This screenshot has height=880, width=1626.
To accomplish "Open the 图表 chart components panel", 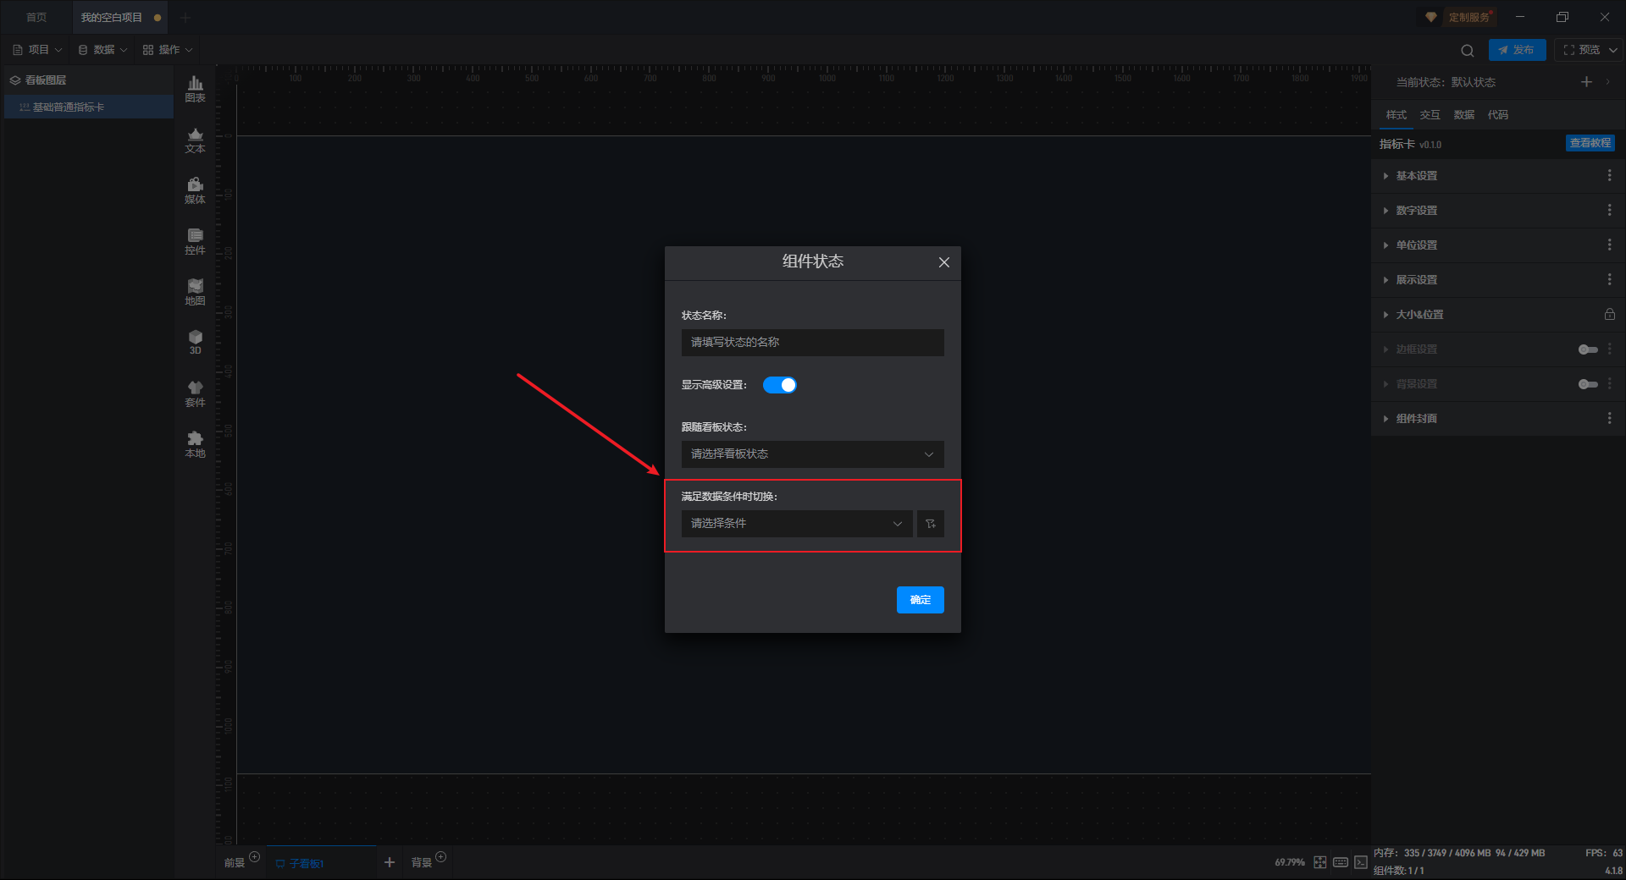I will (195, 89).
